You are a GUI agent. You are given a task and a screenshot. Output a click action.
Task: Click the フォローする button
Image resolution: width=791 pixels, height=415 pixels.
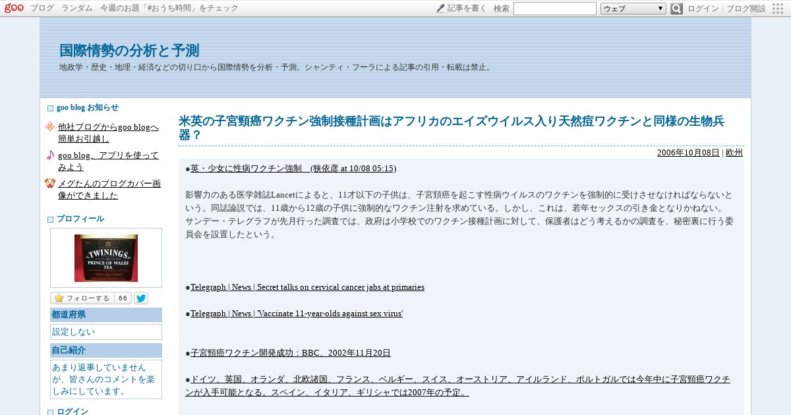[82, 298]
